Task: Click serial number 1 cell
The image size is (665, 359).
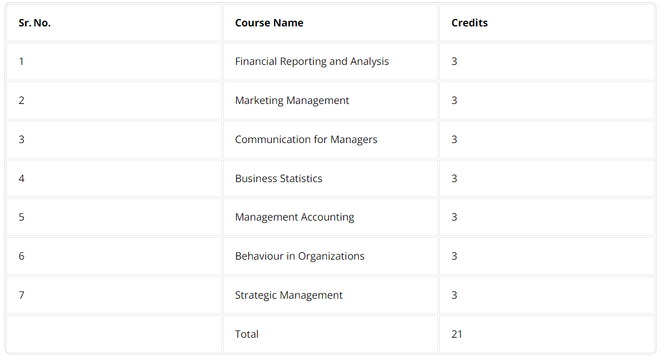Action: point(114,61)
